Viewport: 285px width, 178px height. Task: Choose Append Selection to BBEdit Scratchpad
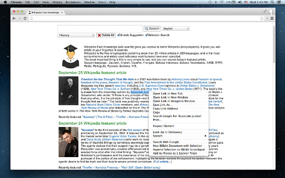pos(179,150)
